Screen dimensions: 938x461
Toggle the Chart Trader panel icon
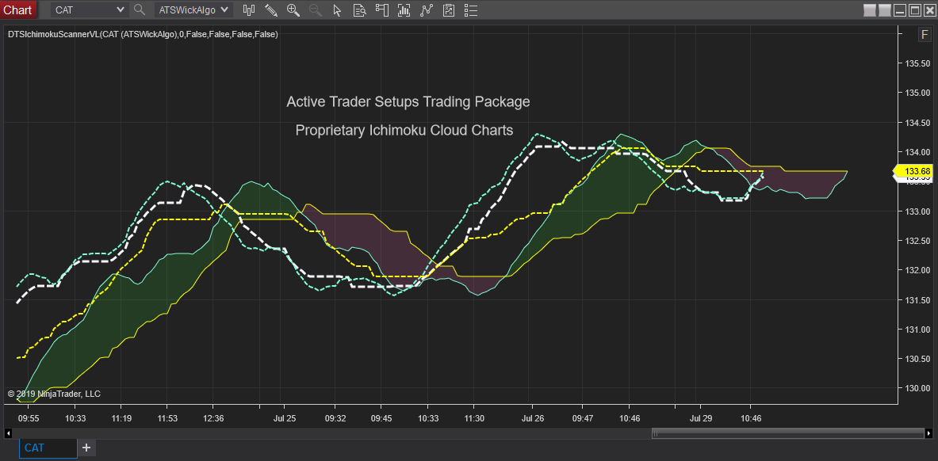[x=381, y=10]
